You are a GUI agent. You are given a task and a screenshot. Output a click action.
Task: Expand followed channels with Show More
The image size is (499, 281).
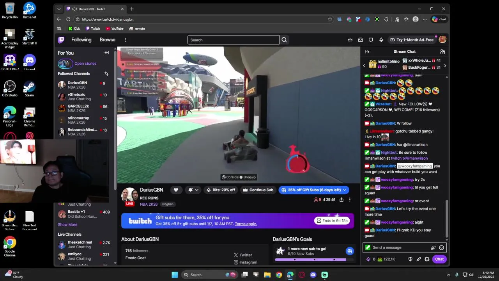pyautogui.click(x=67, y=224)
